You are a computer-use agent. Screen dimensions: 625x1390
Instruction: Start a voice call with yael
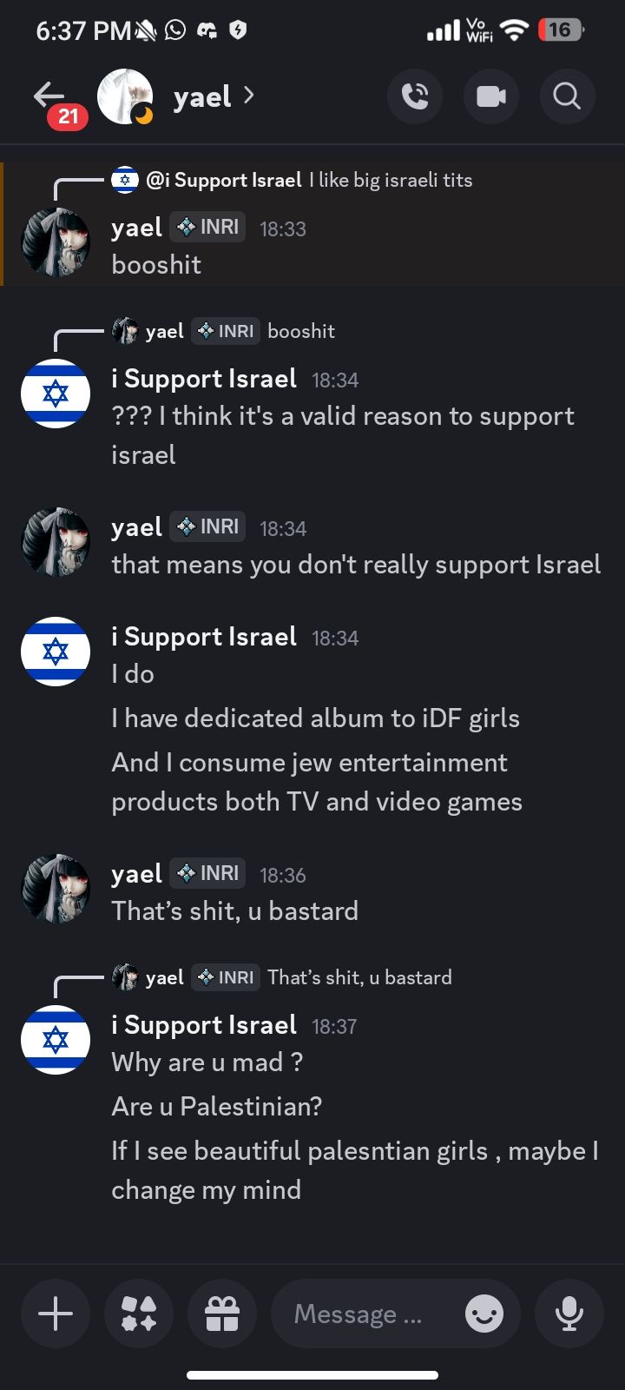(415, 96)
